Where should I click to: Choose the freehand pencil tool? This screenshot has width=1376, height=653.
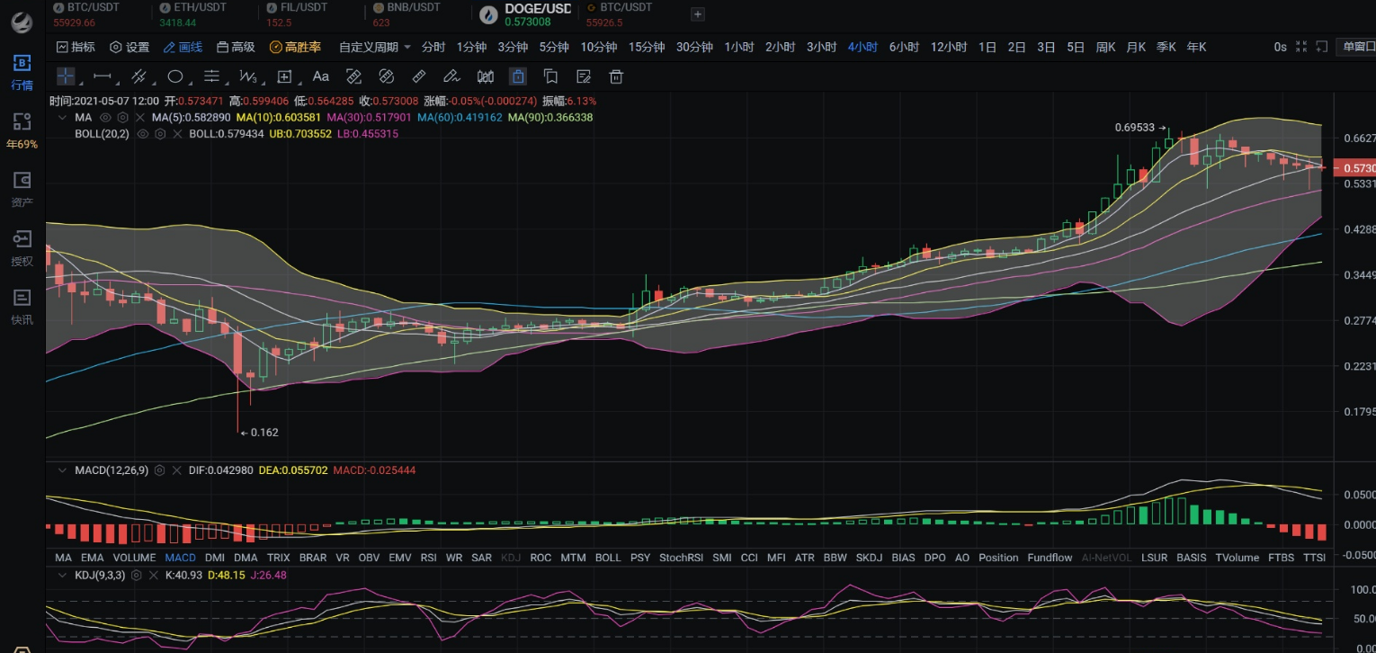click(451, 76)
